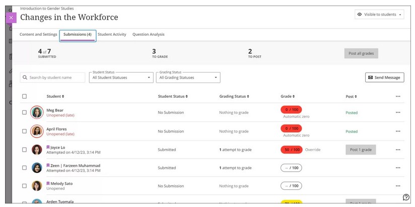Click the Search by student name field
The width and height of the screenshot is (415, 207).
[x=53, y=78]
